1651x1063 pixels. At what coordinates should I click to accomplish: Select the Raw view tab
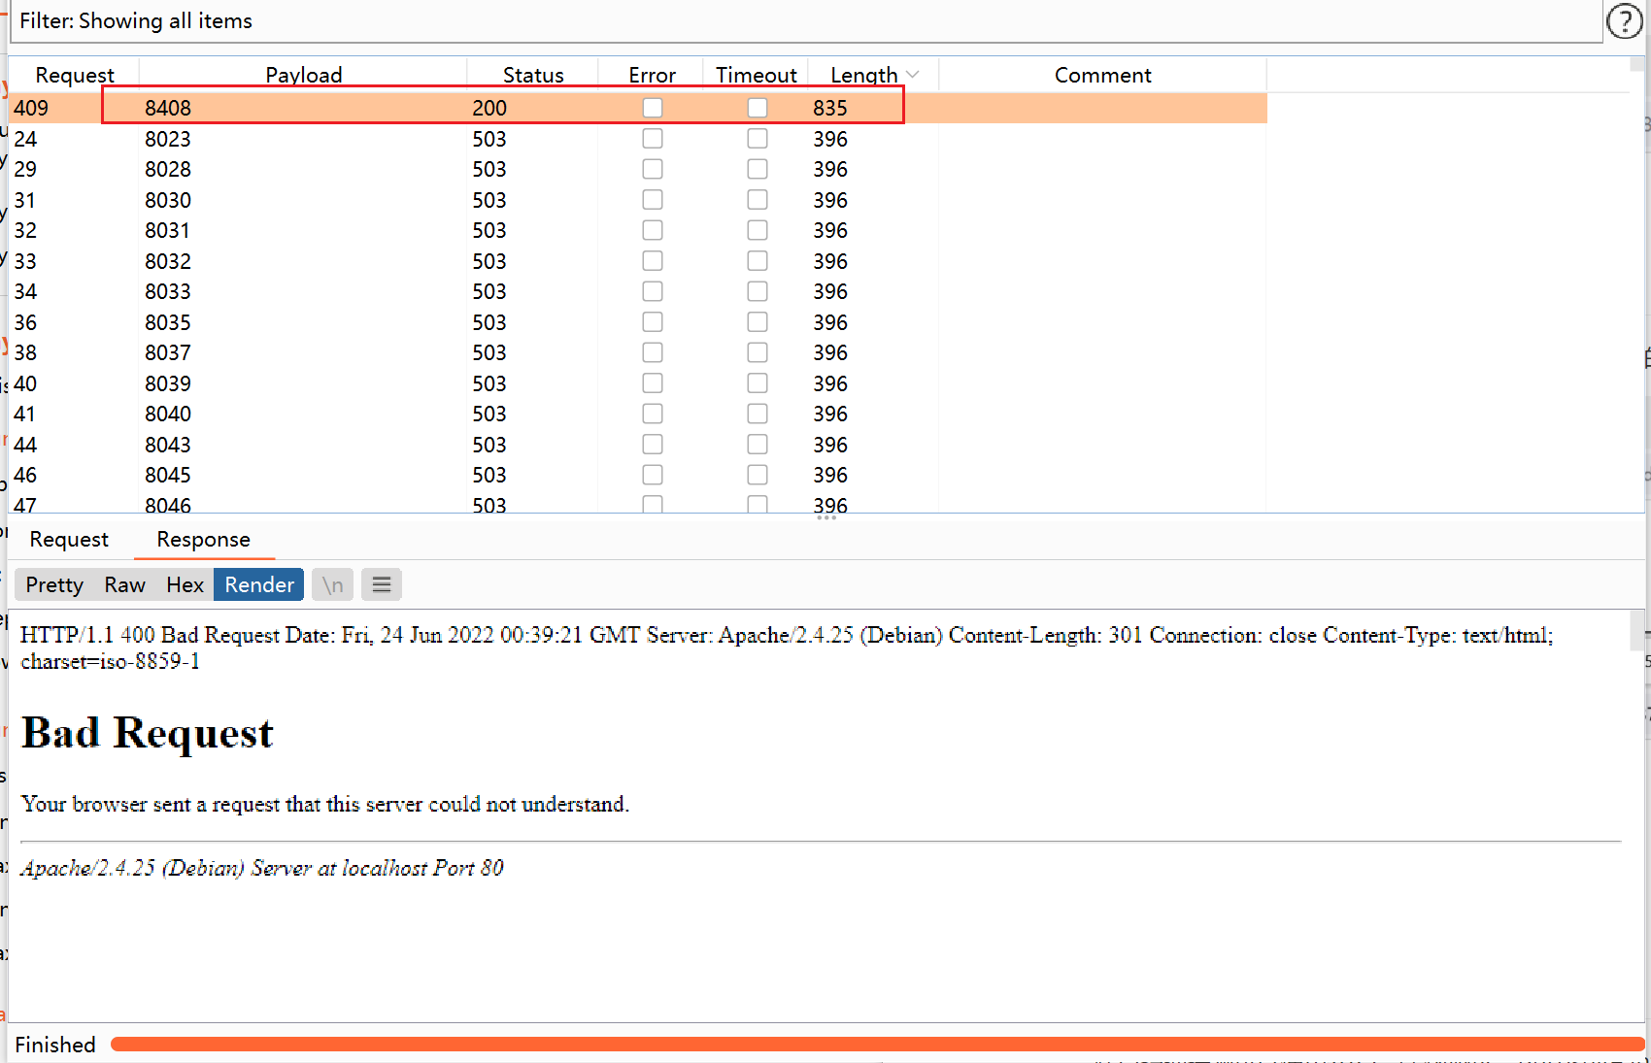(125, 584)
